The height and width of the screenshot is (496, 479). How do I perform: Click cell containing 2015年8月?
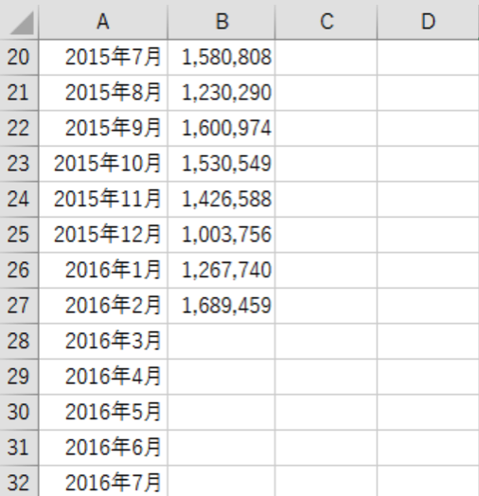(x=103, y=93)
